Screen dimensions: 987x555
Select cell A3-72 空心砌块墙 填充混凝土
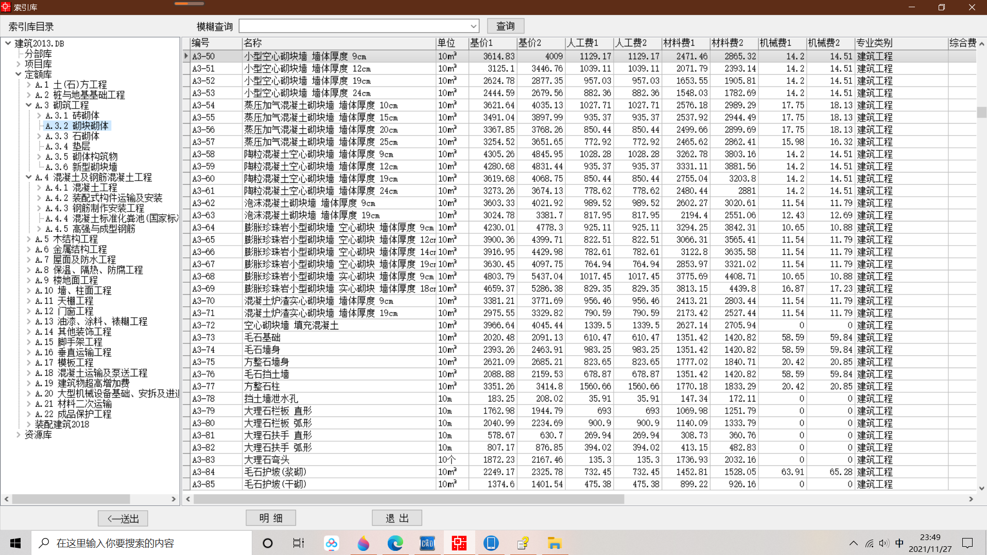(339, 325)
